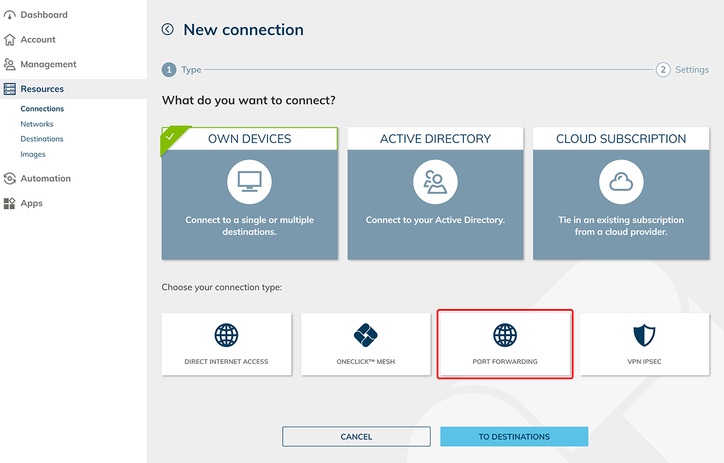Select the Own Devices monitor icon

[249, 182]
